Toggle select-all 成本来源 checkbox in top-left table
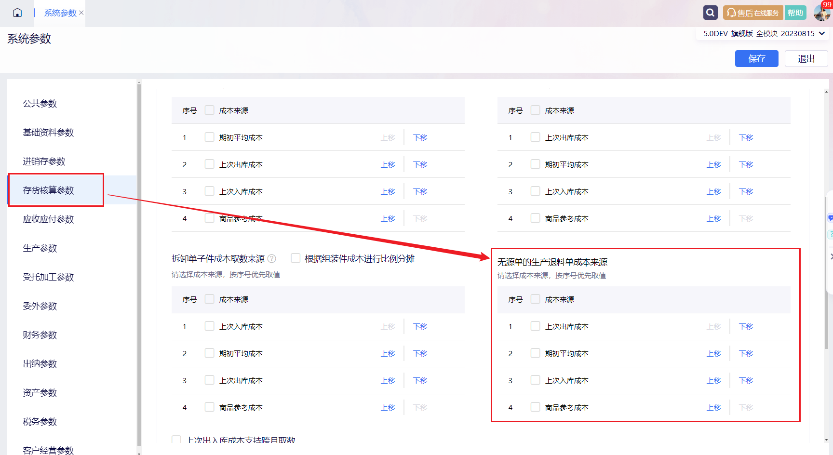The width and height of the screenshot is (833, 455). pos(209,110)
